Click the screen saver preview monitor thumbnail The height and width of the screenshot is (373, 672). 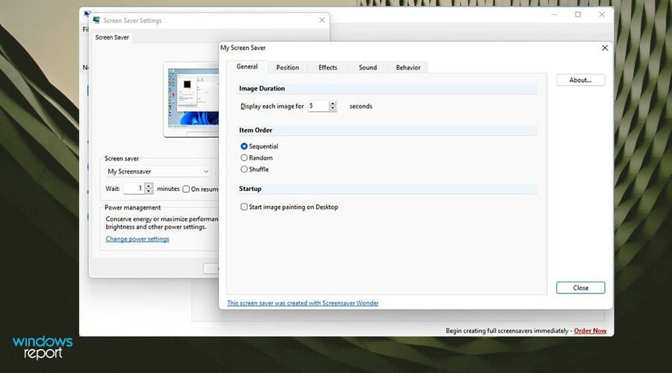pos(191,97)
